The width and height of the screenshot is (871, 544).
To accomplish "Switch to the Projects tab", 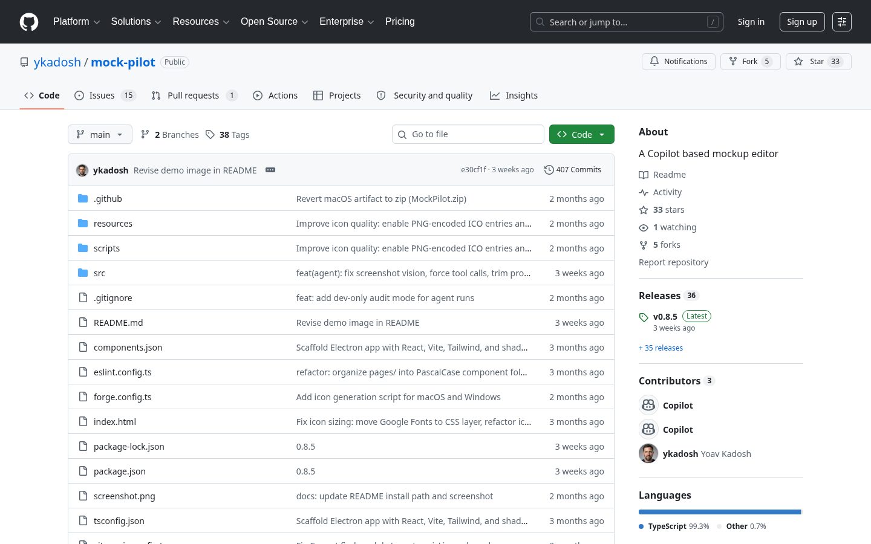I will 337,96.
